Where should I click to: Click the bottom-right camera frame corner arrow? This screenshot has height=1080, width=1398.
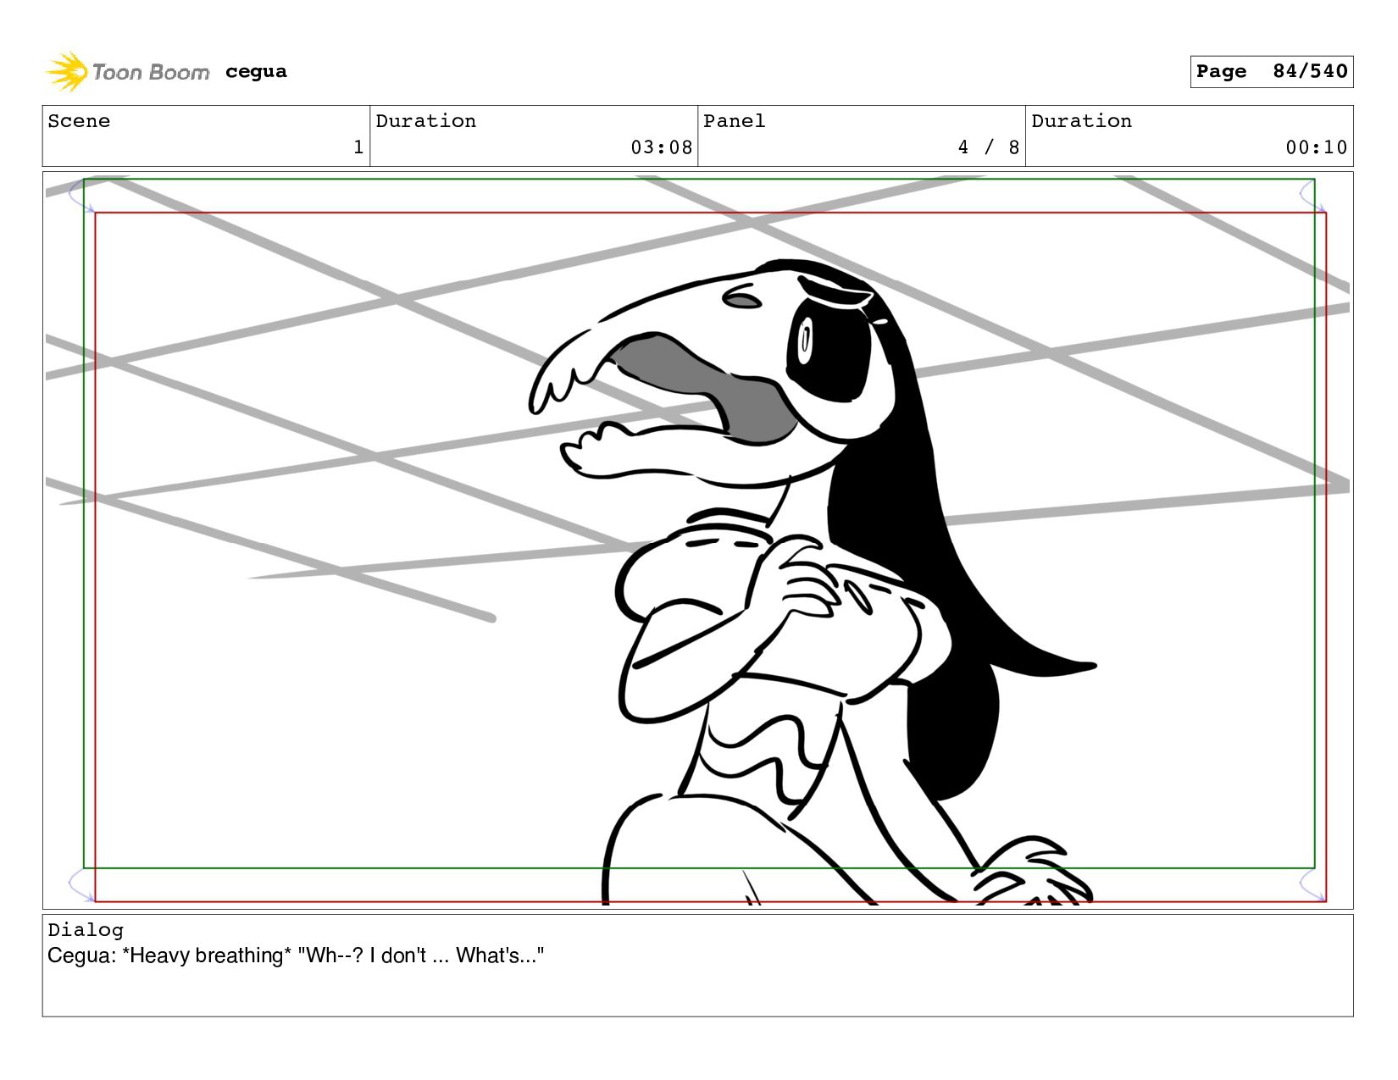point(1312,885)
